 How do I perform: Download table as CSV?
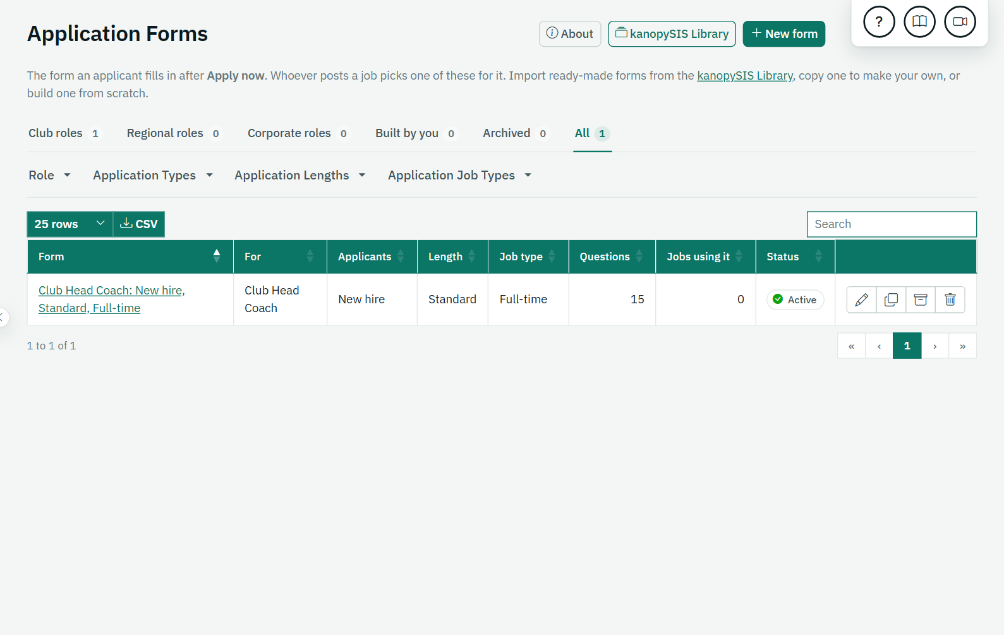(x=139, y=224)
